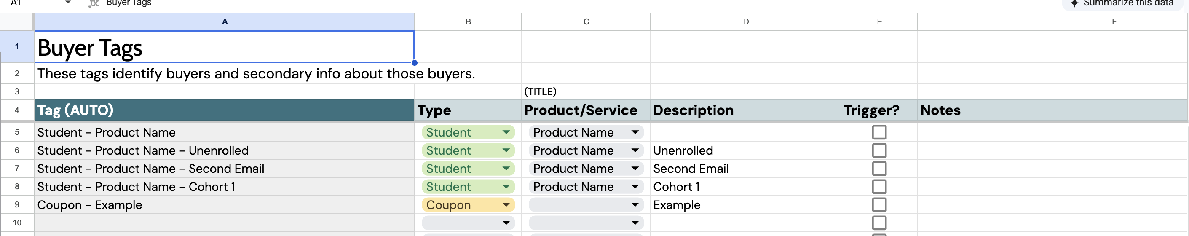Select the Tag (AUTO) header cell

click(224, 110)
